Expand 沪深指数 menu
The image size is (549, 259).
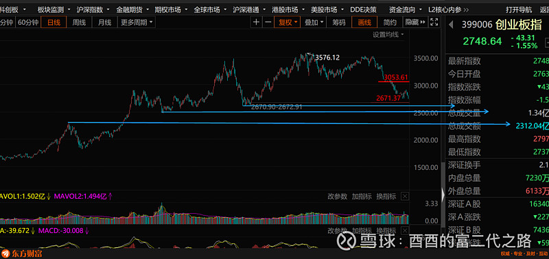click(93, 10)
